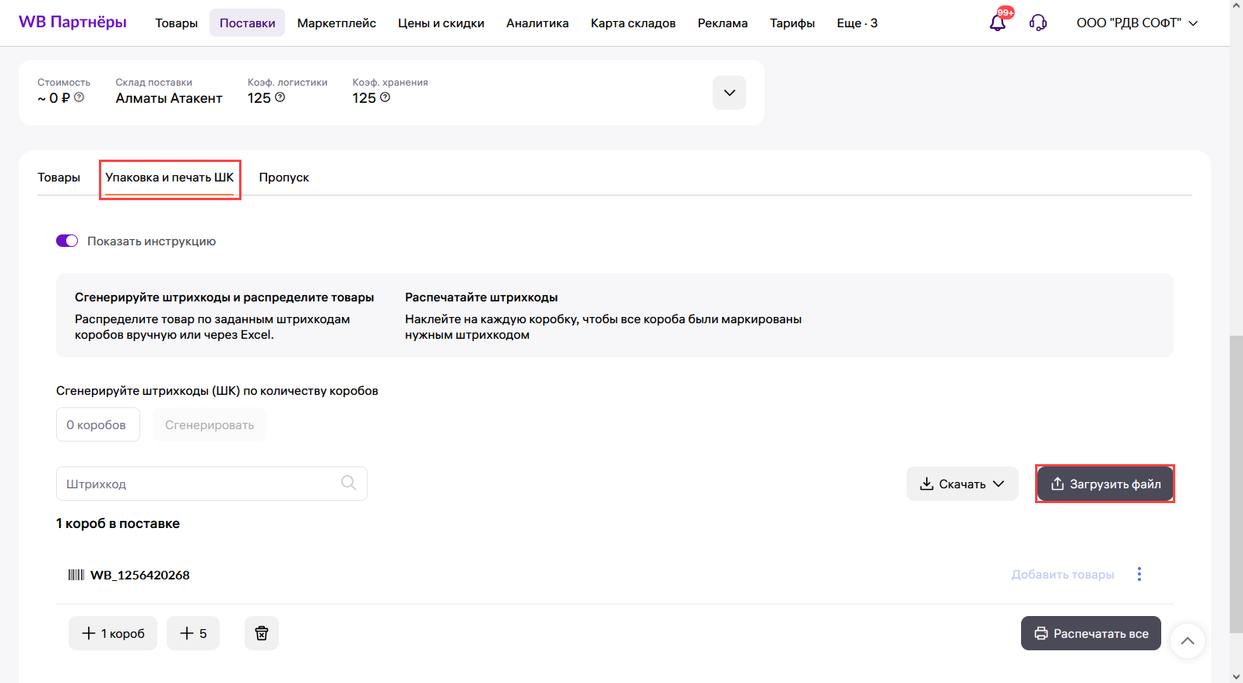This screenshot has width=1243, height=683.
Task: Click the Распечатать все button
Action: [1090, 633]
